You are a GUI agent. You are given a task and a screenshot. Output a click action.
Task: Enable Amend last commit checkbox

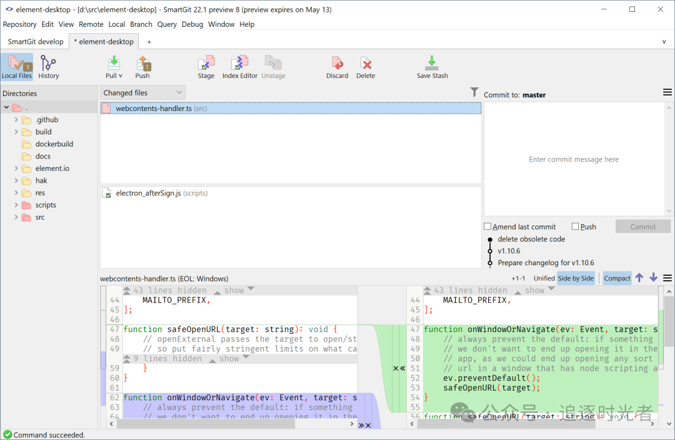pyautogui.click(x=487, y=227)
